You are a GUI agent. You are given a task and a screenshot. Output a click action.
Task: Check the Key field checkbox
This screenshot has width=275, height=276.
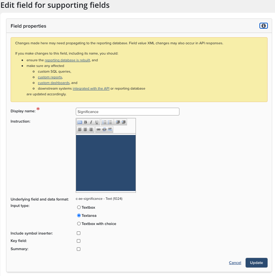pos(79,241)
